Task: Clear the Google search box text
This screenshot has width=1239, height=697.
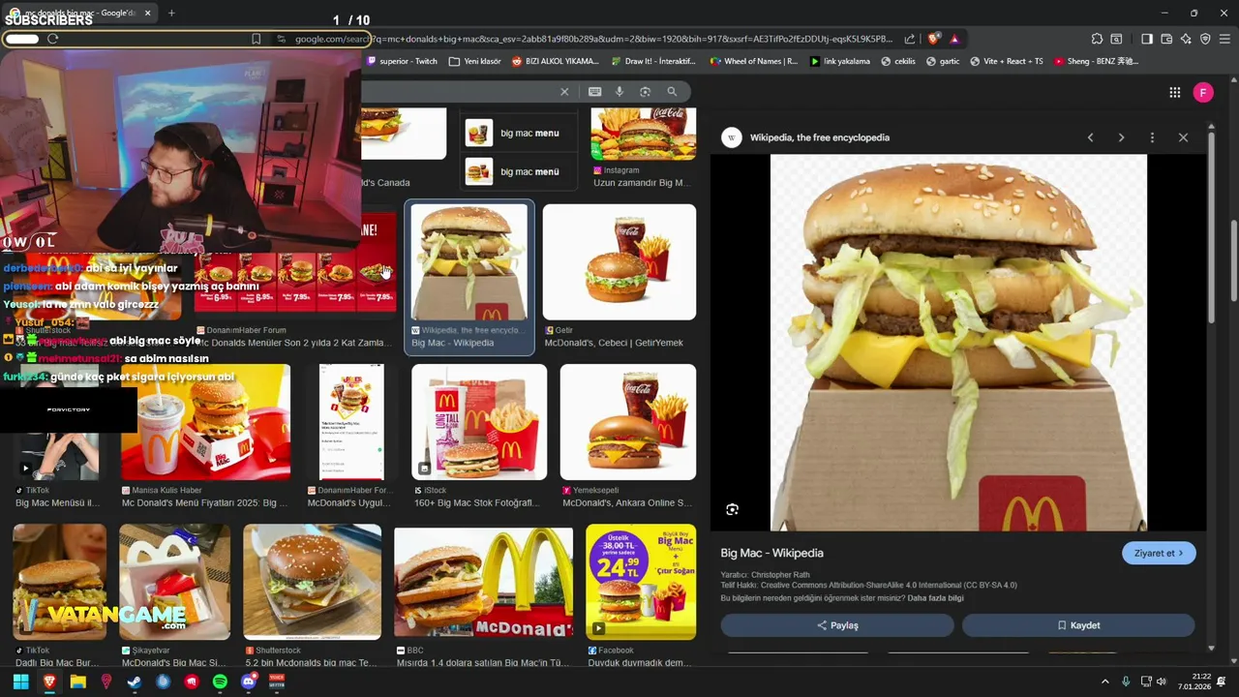Action: [564, 92]
